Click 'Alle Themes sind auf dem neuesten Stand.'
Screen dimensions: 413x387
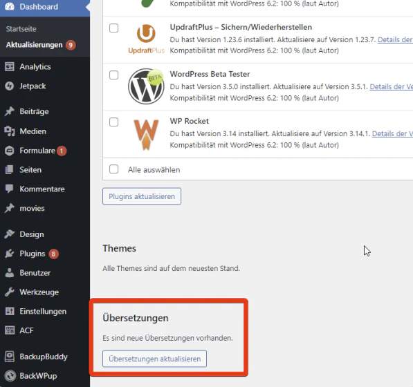(x=171, y=268)
